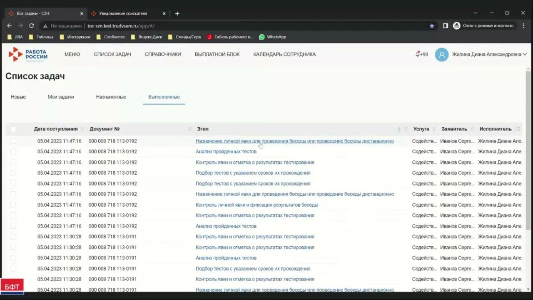This screenshot has height=300, width=533.
Task: Click the incognito mode indicator icon
Action: (456, 26)
